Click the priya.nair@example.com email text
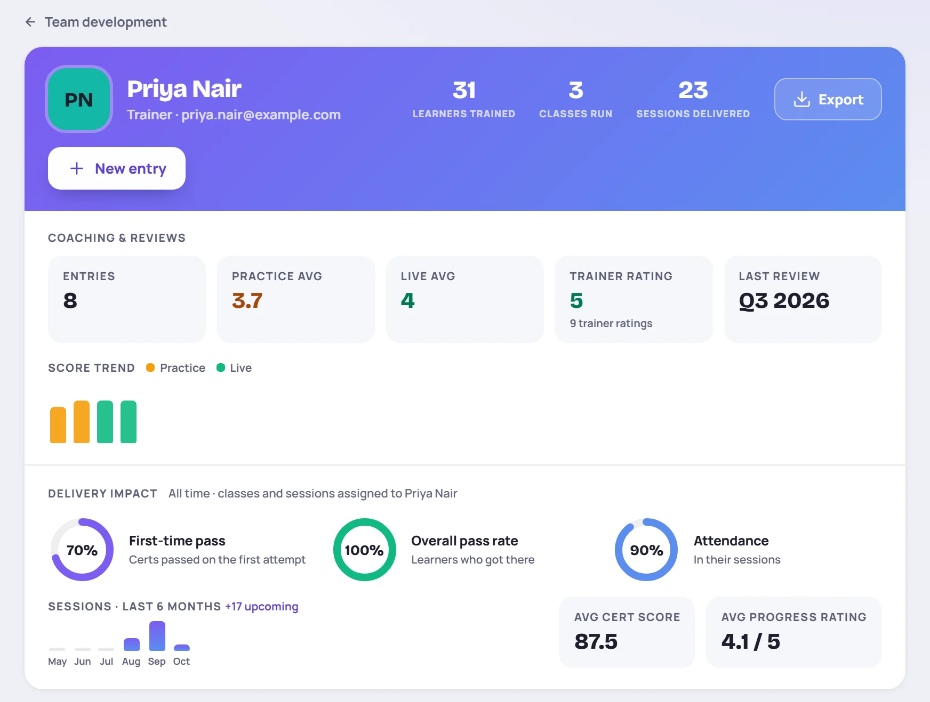The width and height of the screenshot is (930, 702). 261,115
